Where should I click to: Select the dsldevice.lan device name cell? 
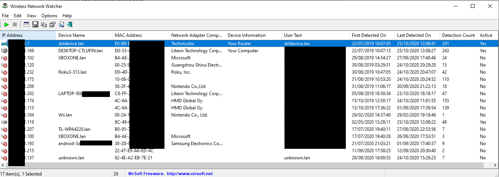(72, 44)
